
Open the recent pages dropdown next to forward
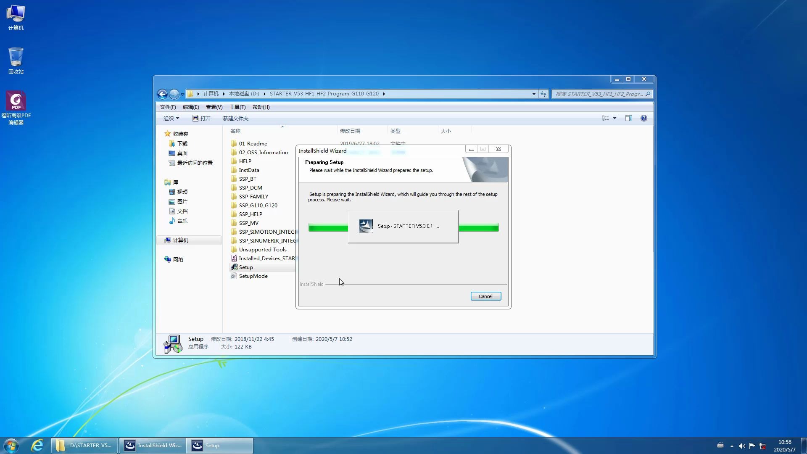(x=182, y=95)
